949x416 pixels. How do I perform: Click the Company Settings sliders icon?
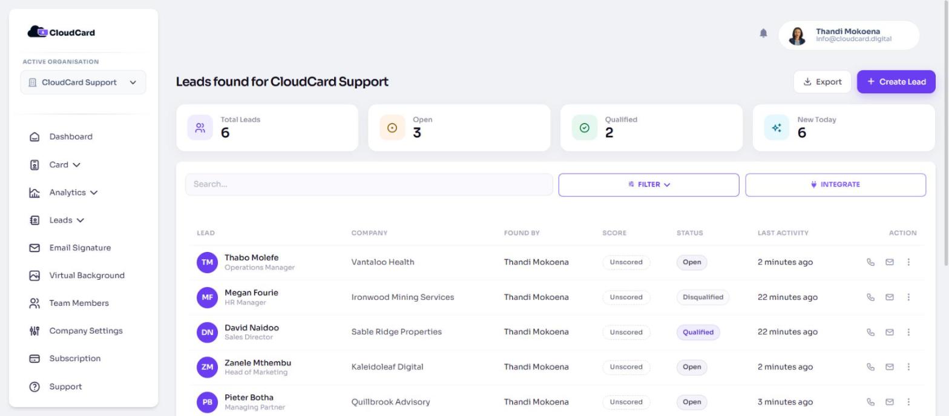tap(34, 331)
